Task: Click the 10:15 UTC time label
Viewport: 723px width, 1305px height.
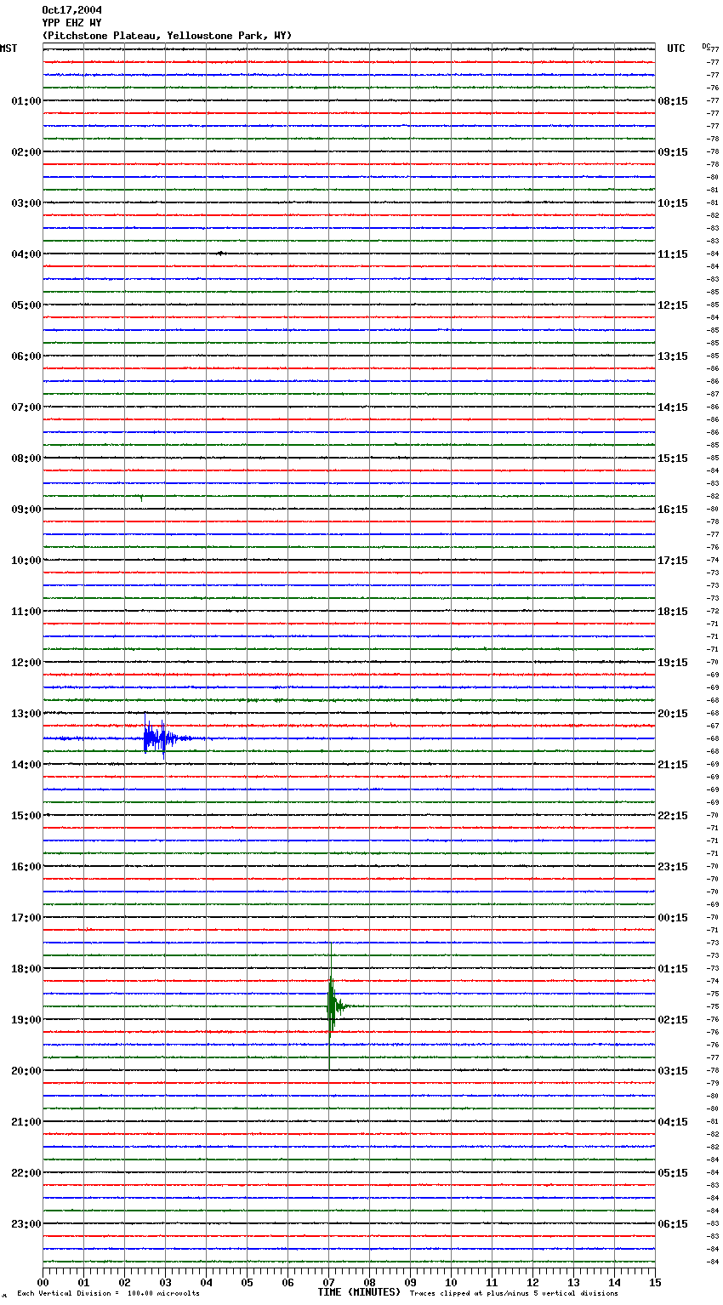Action: (673, 203)
